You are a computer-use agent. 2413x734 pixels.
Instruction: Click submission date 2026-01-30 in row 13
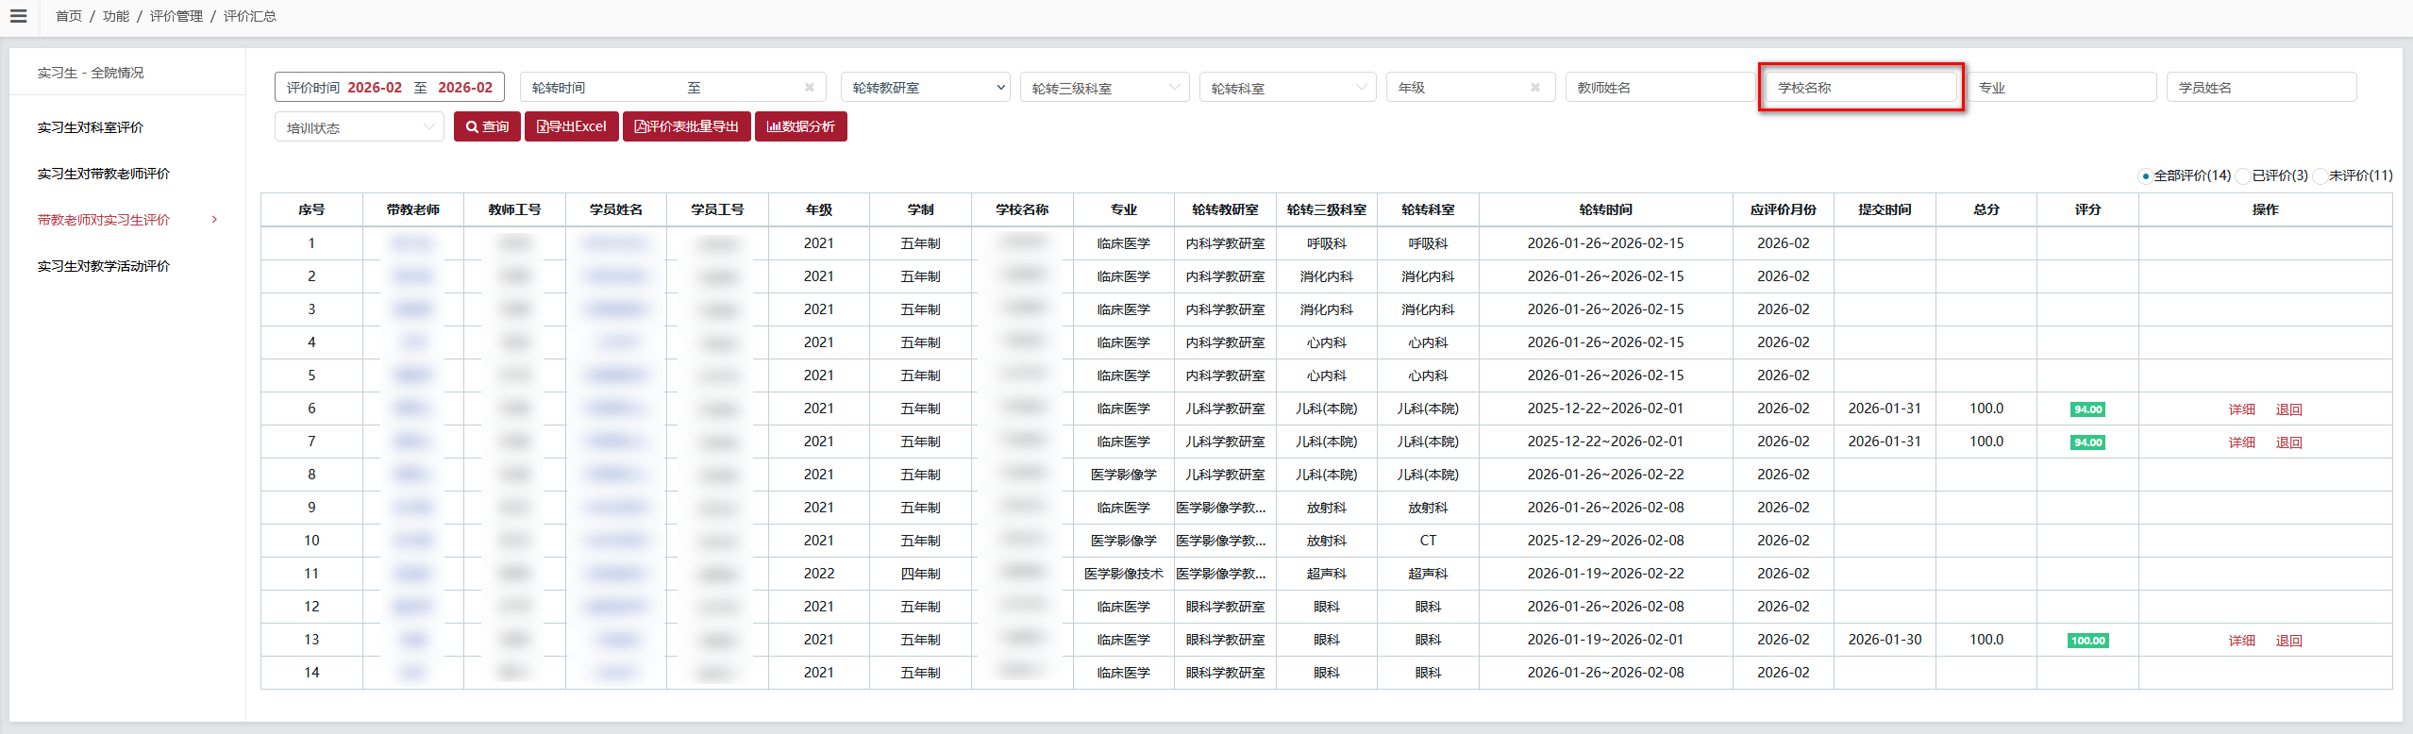tap(1885, 640)
